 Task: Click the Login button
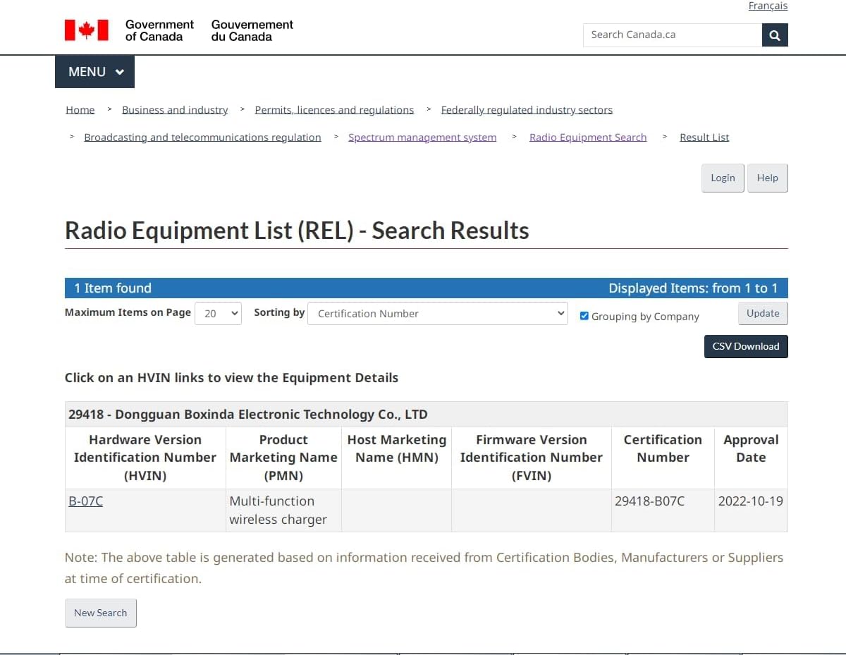(723, 178)
